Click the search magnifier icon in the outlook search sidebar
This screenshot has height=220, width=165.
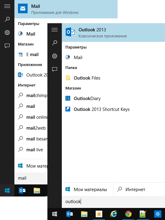point(55,43)
